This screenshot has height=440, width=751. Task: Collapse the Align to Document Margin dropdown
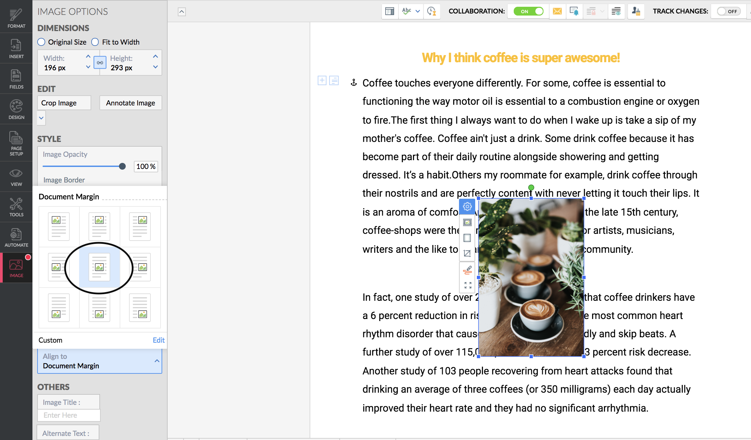click(157, 361)
